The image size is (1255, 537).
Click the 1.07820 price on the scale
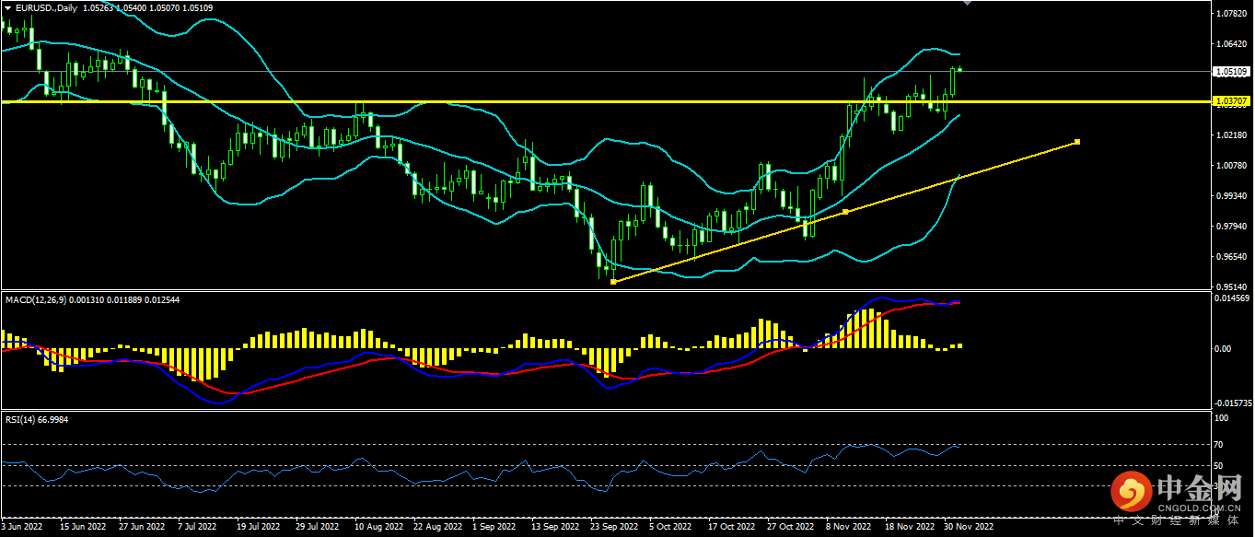1230,14
